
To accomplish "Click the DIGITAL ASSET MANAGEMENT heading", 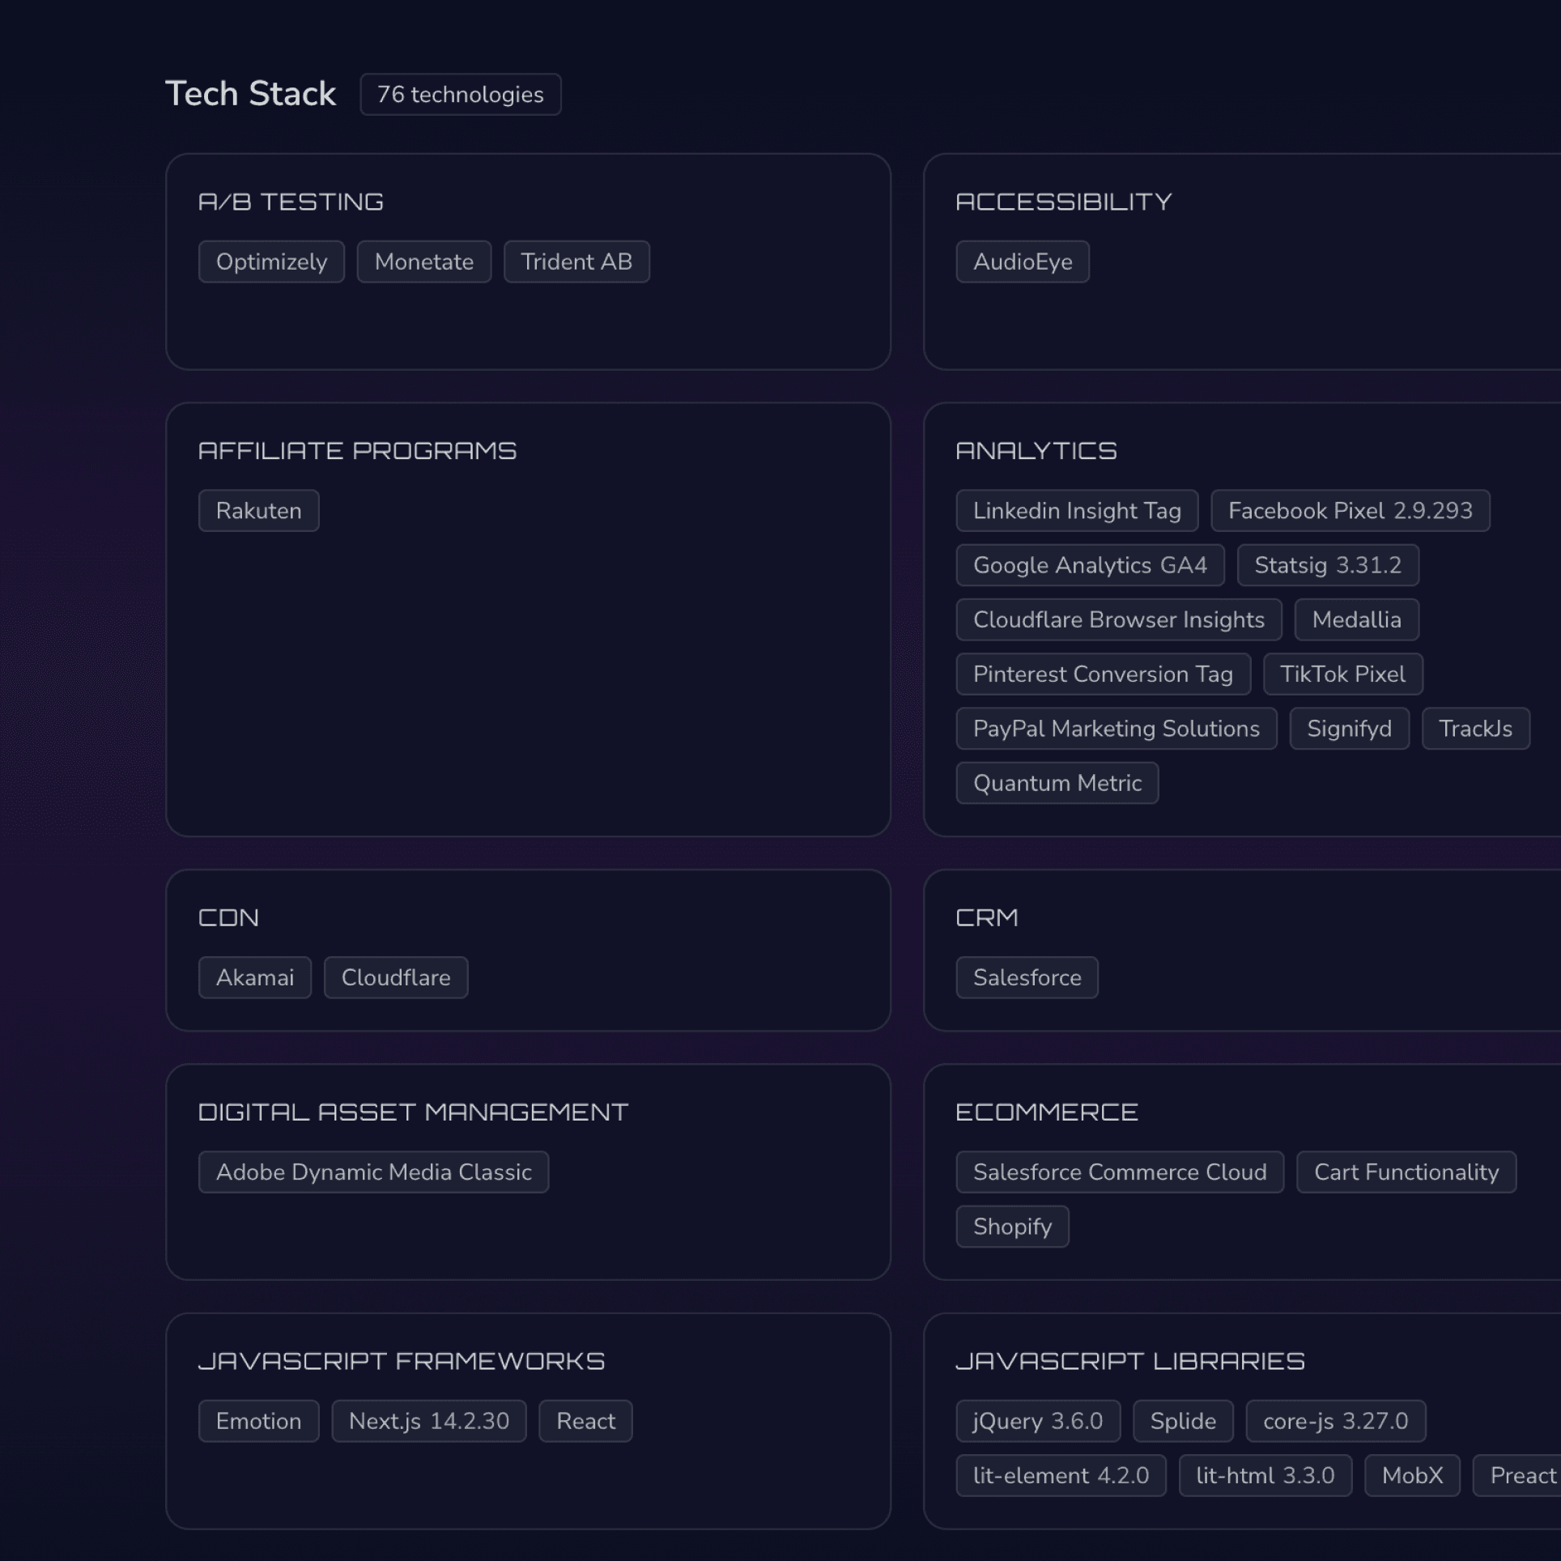I will 413,1112.
